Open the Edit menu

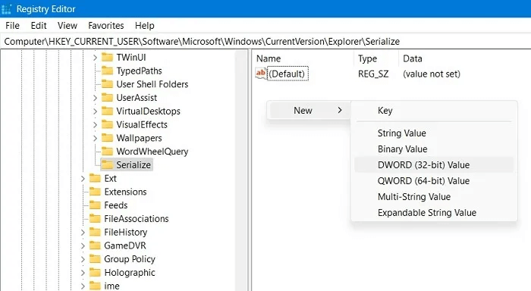coord(39,26)
